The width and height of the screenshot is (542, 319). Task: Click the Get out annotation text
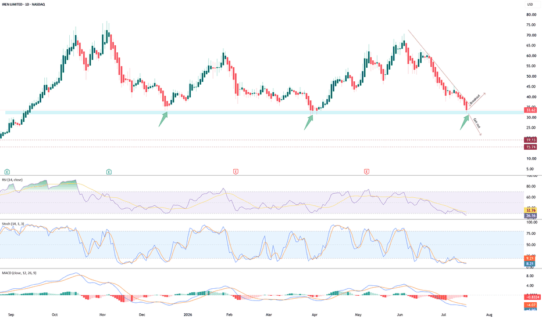coord(476,123)
